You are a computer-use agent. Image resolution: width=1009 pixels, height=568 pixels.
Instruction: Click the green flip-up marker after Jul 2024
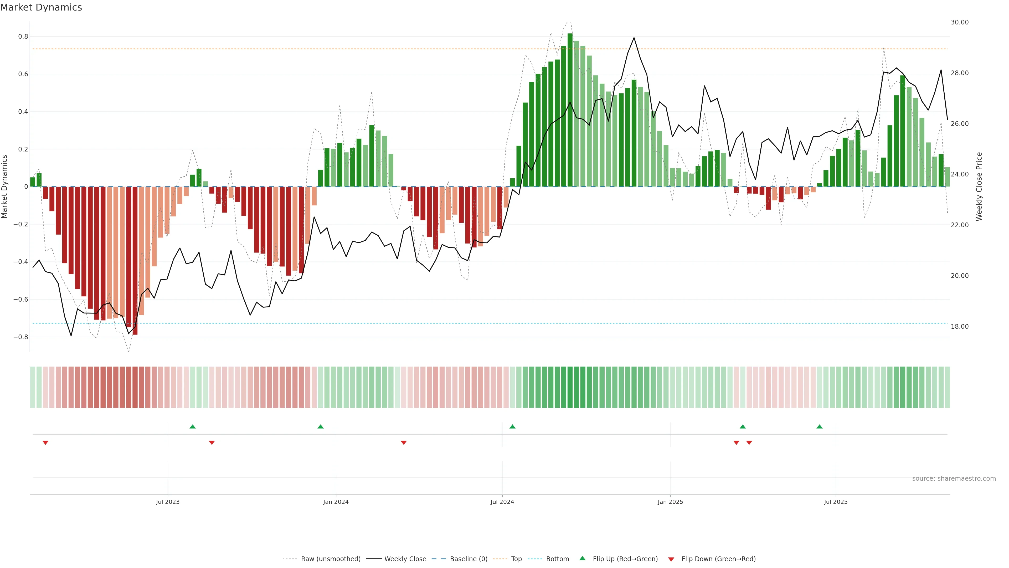pos(512,427)
